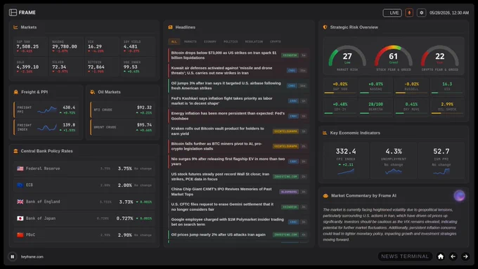
Task: Click the Oil Shock 2.99% risk tile
Action: point(447,107)
